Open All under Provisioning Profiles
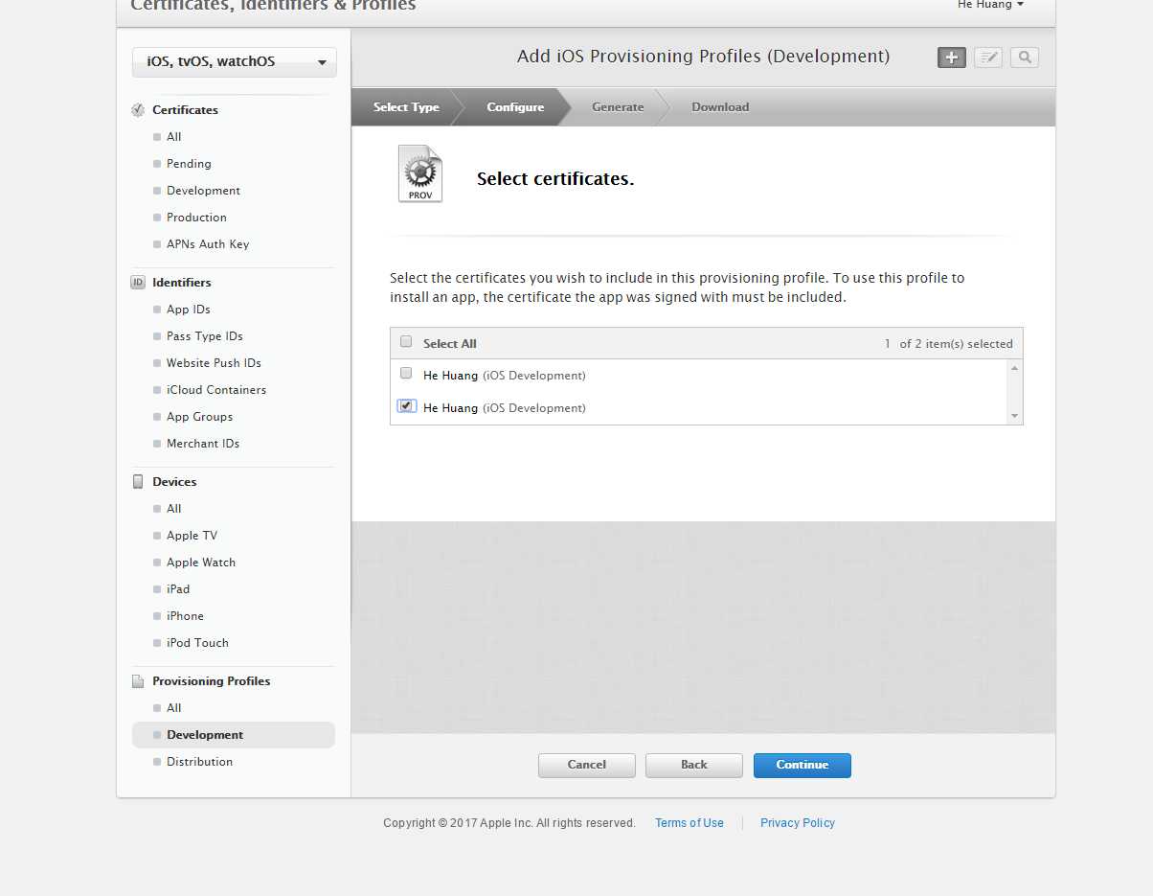The height and width of the screenshot is (896, 1153). [173, 708]
